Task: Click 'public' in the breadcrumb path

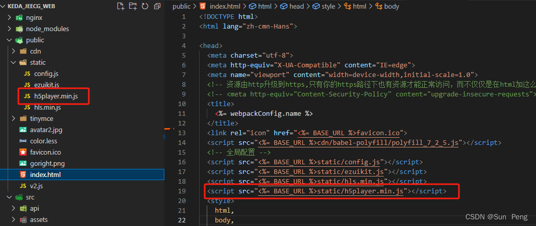Action: (182, 6)
